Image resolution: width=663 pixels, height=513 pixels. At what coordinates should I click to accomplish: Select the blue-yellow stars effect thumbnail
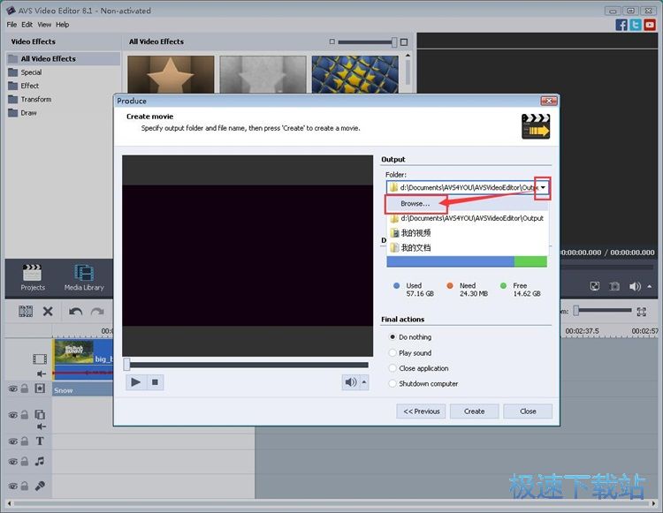tap(355, 74)
